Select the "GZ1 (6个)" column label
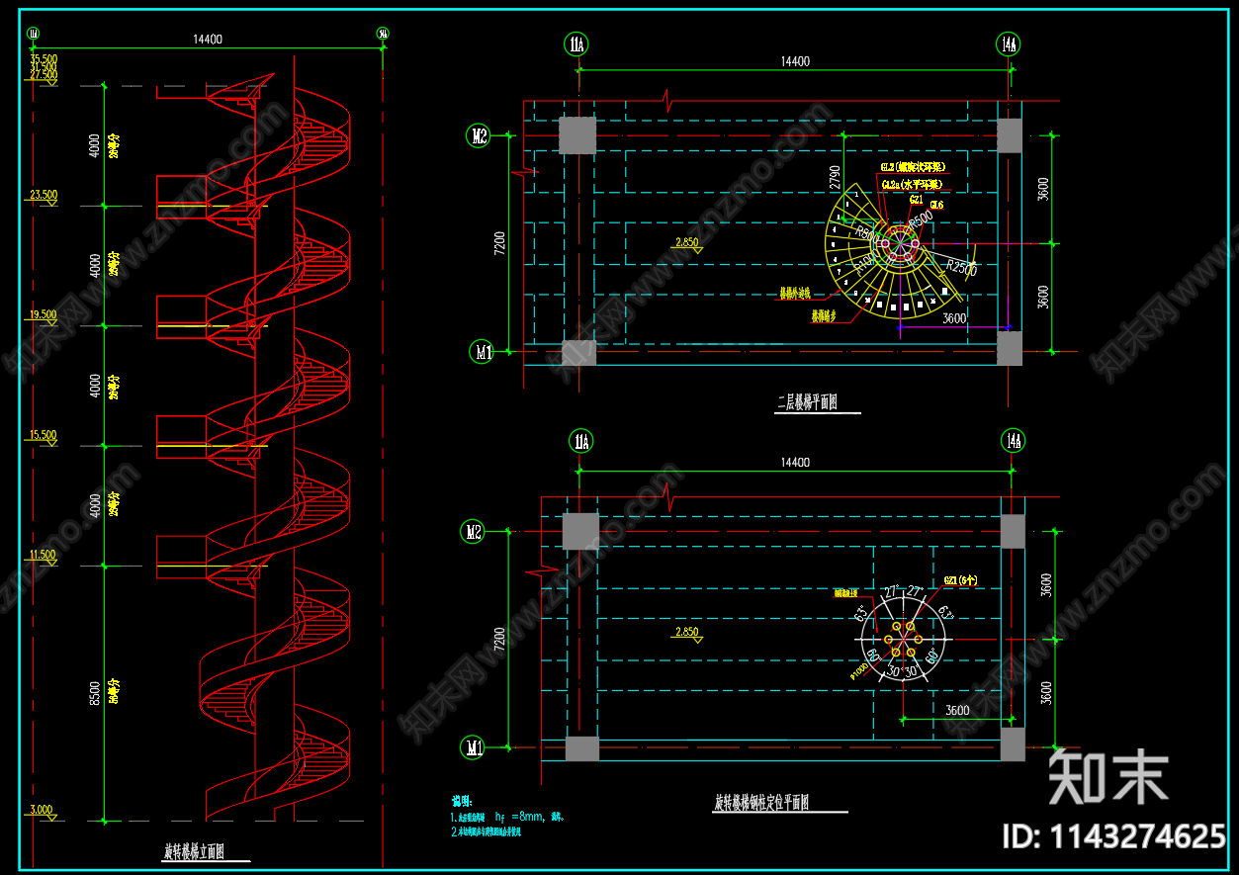 (959, 580)
